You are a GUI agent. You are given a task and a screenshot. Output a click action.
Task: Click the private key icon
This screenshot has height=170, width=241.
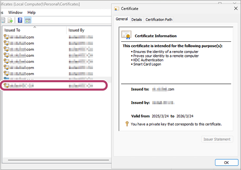click(x=127, y=123)
